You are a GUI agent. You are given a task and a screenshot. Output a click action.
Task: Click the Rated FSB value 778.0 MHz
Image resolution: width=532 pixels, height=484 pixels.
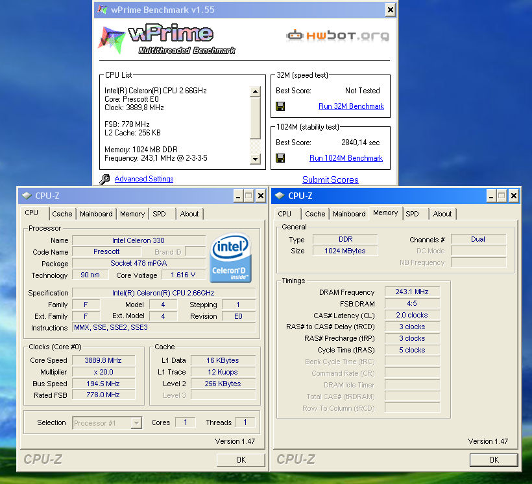pyautogui.click(x=103, y=395)
